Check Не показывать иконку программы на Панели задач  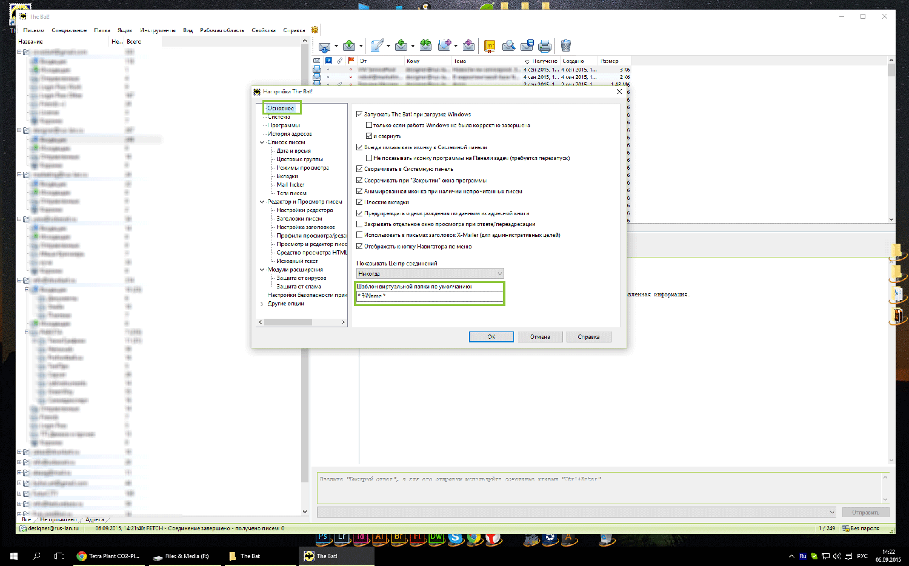pos(368,158)
